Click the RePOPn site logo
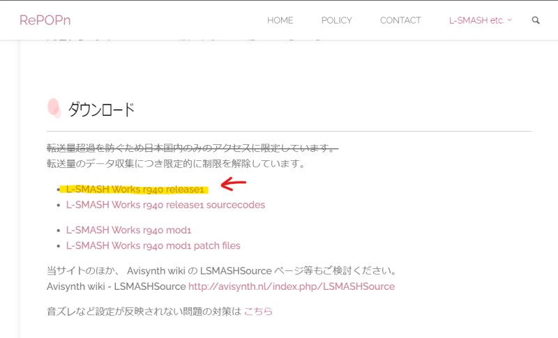 click(45, 20)
